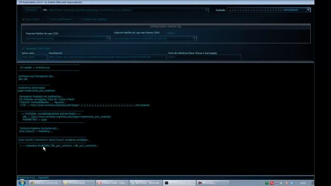
Task: Show hidden tray icons arrow
Action: (262, 183)
